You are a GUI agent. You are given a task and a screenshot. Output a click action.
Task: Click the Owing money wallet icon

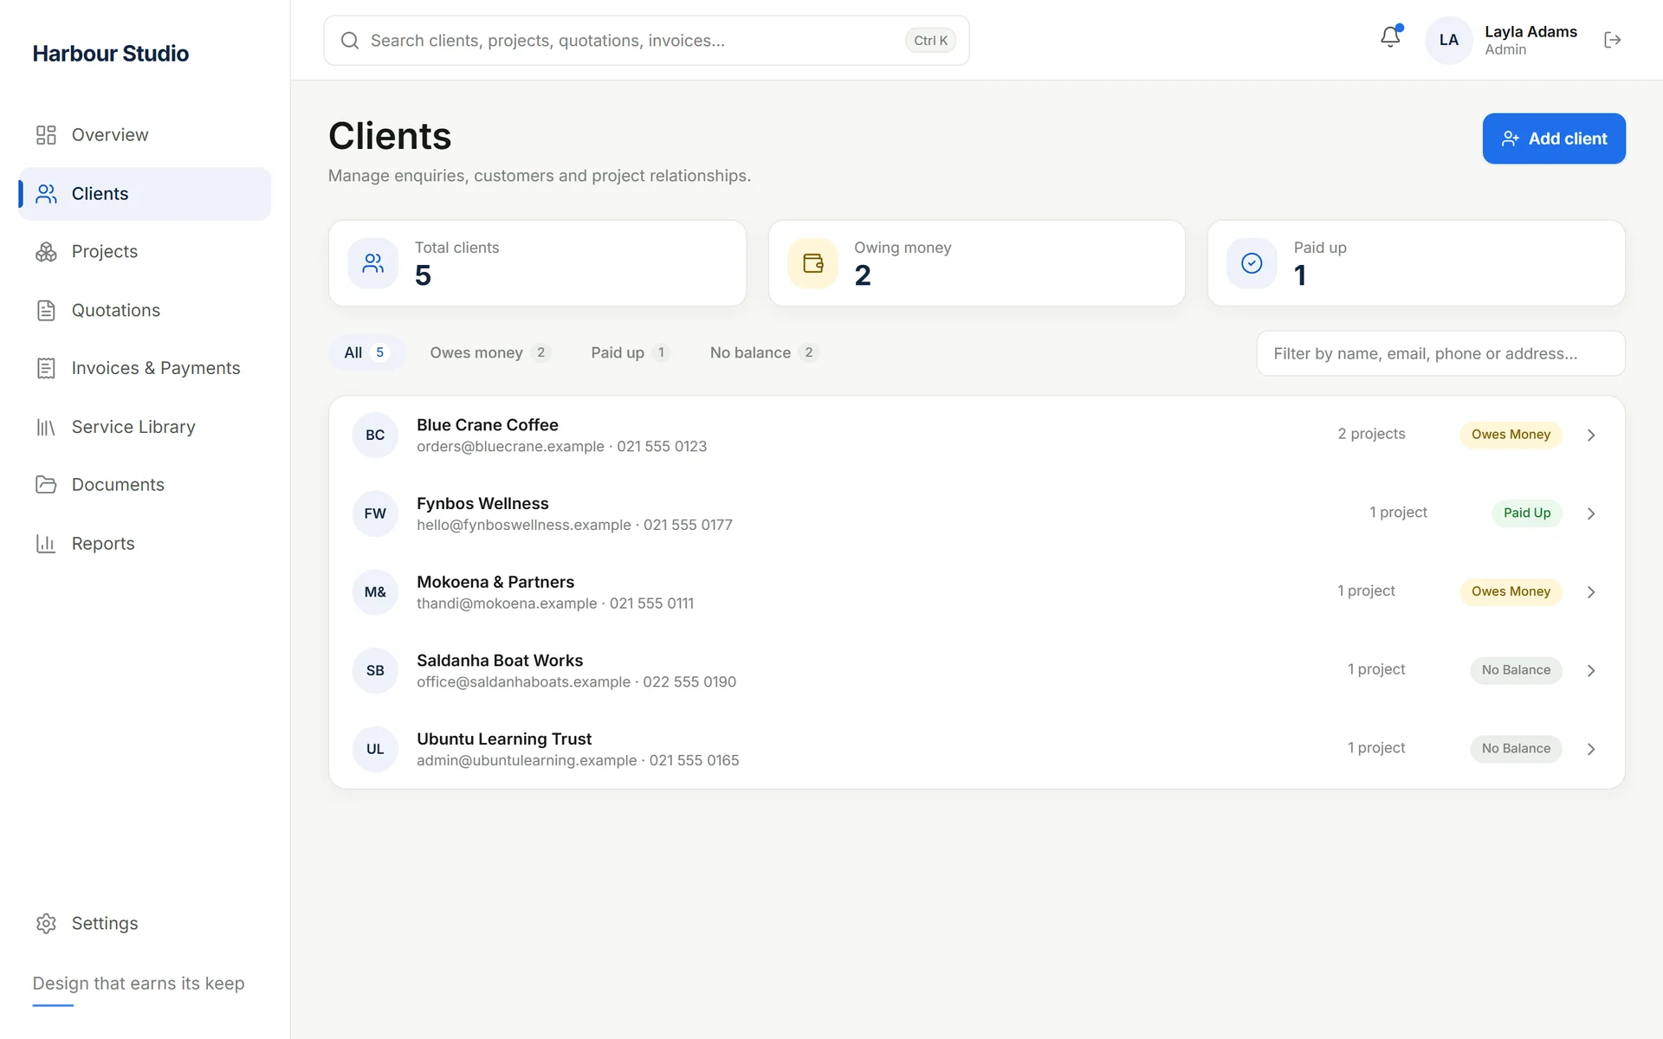pos(812,263)
